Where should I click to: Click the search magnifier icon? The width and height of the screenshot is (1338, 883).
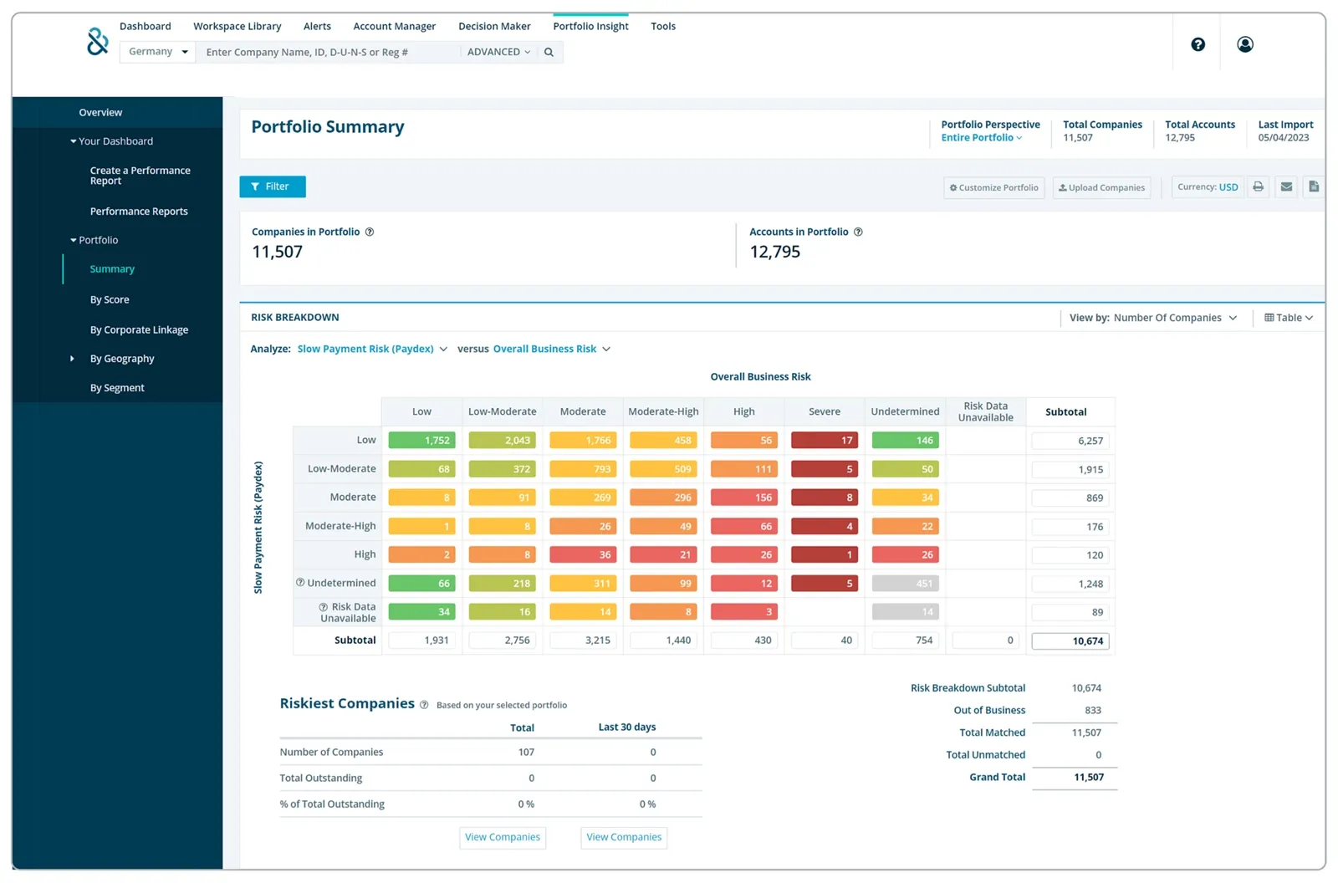(x=549, y=52)
